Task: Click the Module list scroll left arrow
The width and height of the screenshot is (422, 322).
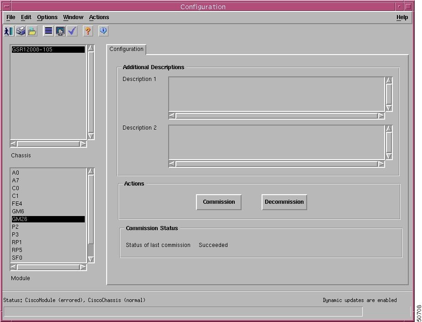Action: 14,267
